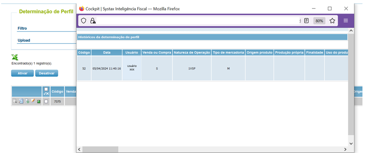Reset the 80% zoom level indicator
The height and width of the screenshot is (153, 366).
tap(319, 21)
